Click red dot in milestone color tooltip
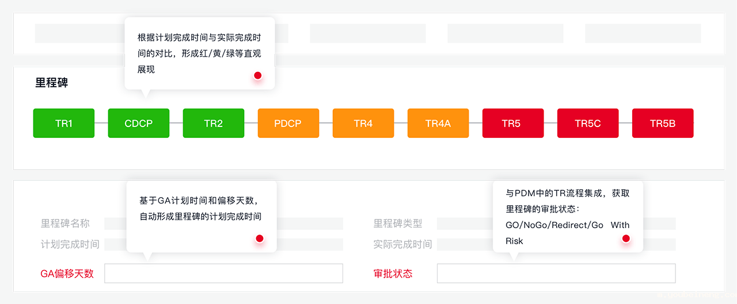737x304 pixels. click(258, 75)
